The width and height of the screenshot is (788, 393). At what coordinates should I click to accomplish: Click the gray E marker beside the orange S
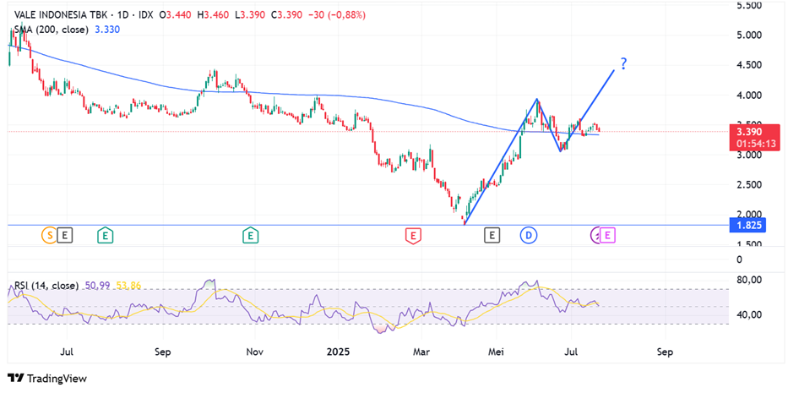click(66, 235)
